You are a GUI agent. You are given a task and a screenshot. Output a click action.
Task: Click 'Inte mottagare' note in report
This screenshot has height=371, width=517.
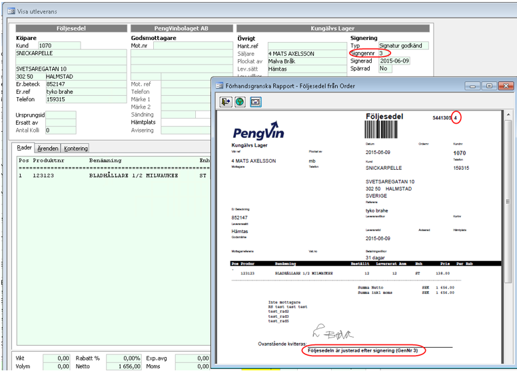click(x=284, y=302)
